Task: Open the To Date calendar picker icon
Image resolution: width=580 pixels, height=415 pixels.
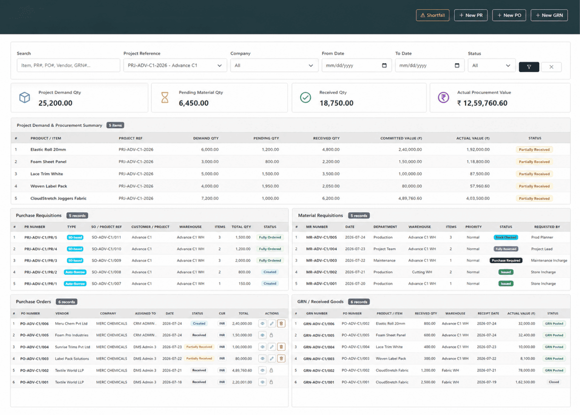Action: (x=457, y=65)
